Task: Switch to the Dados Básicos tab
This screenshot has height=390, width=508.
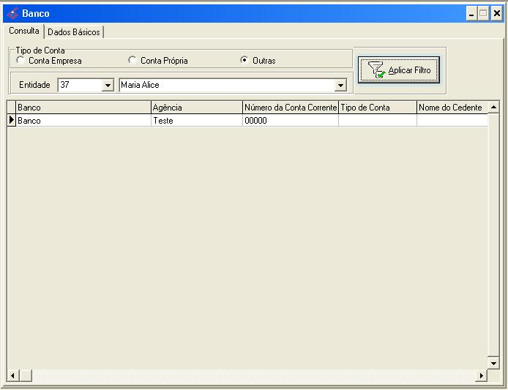Action: coord(74,32)
